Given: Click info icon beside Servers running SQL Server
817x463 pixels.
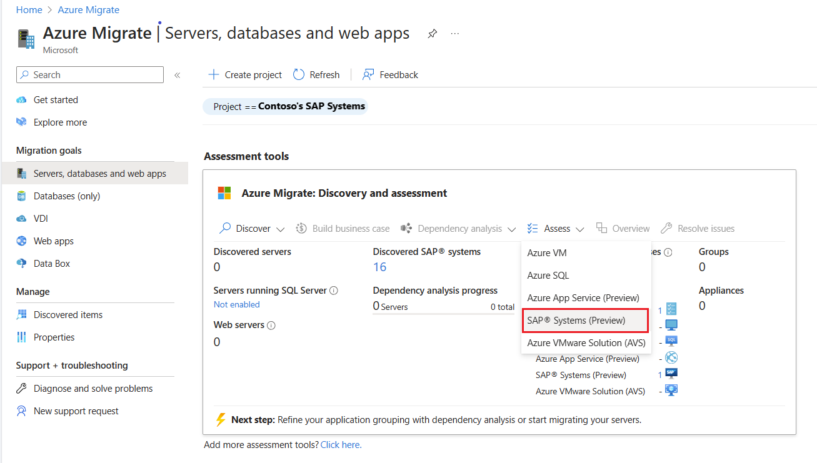Looking at the screenshot, I should 334,291.
